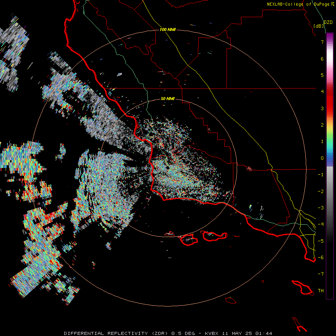Click the -3 value on color scale
The height and width of the screenshot is (336, 336).
(321, 208)
